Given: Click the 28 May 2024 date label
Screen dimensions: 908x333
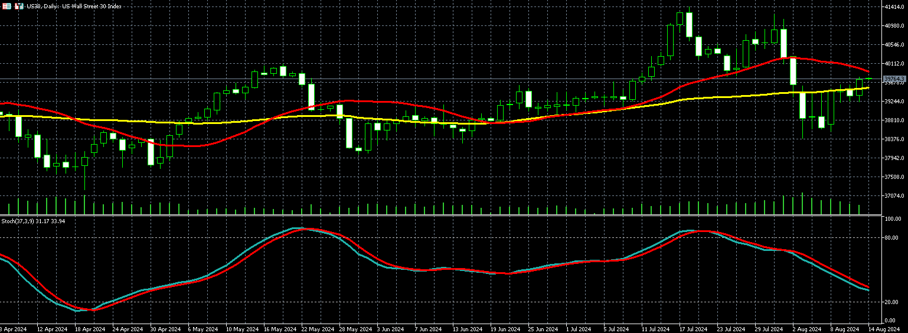Looking at the screenshot, I should click(355, 329).
